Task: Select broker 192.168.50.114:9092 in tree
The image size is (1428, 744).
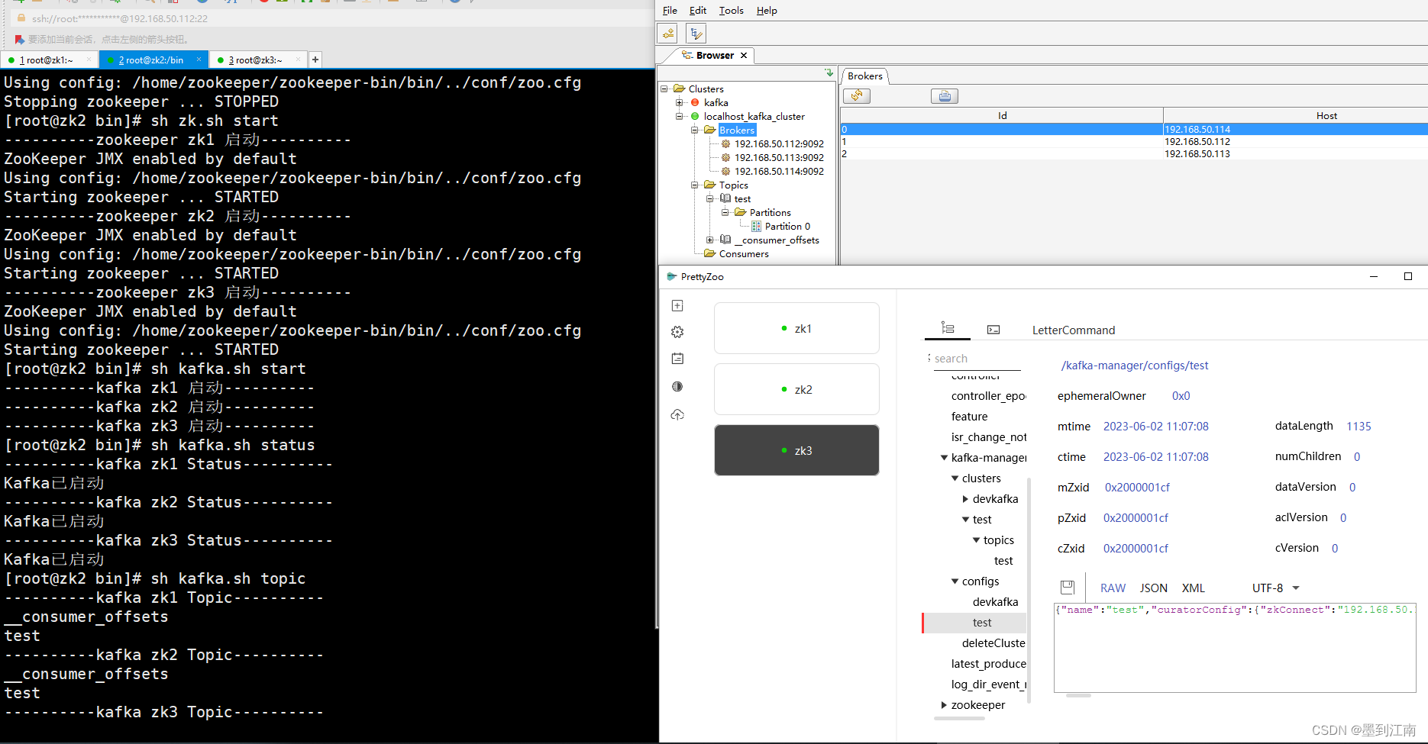Action: click(x=779, y=171)
